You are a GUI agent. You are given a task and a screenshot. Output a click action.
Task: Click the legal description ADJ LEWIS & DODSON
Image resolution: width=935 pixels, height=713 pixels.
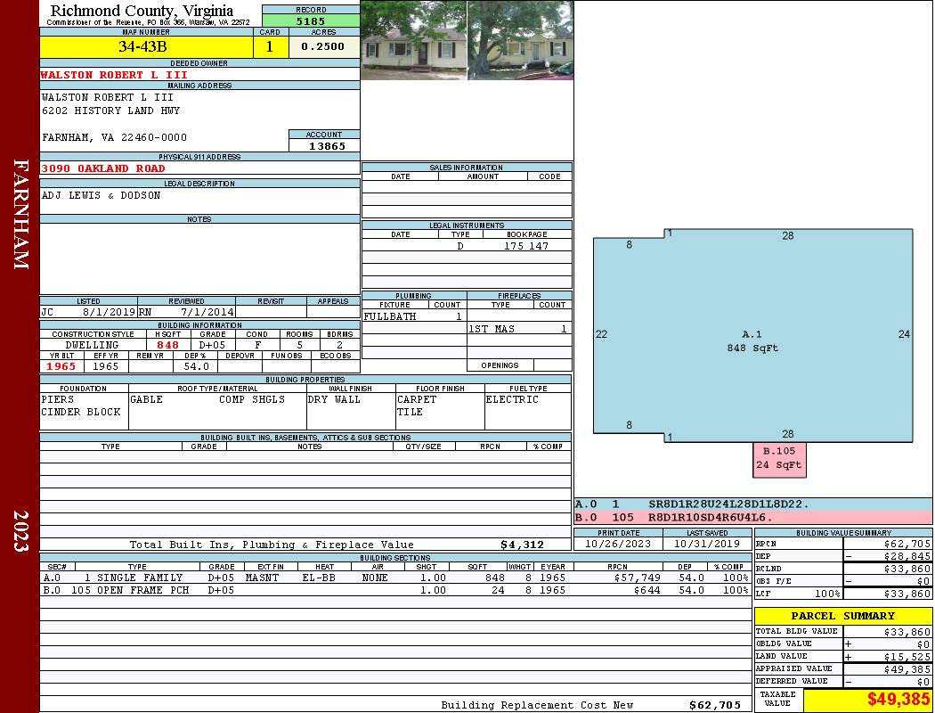pos(102,196)
